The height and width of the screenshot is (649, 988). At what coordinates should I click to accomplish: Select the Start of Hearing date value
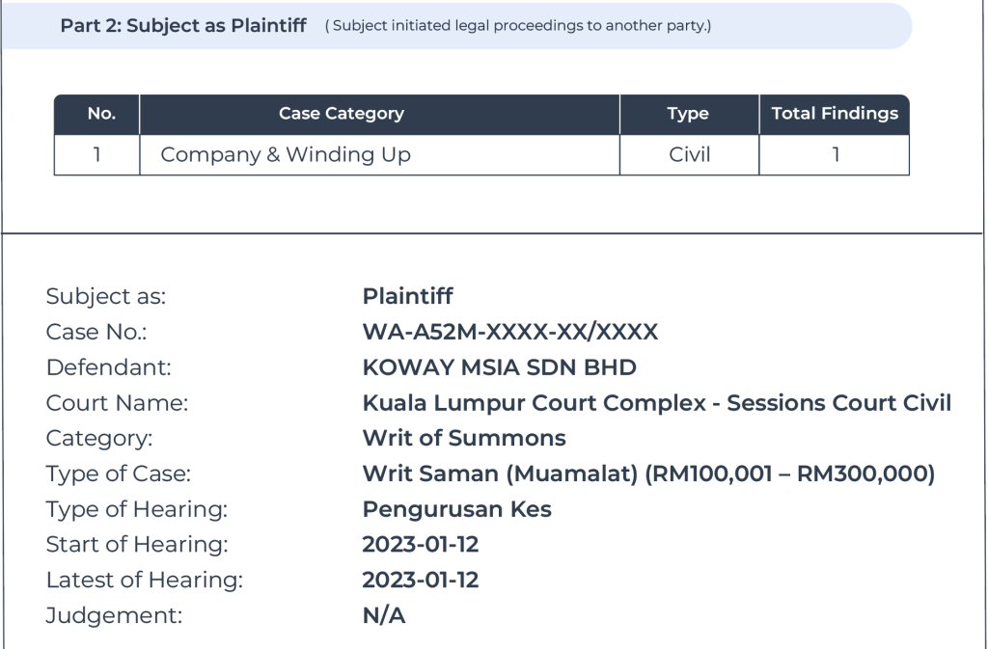(421, 545)
